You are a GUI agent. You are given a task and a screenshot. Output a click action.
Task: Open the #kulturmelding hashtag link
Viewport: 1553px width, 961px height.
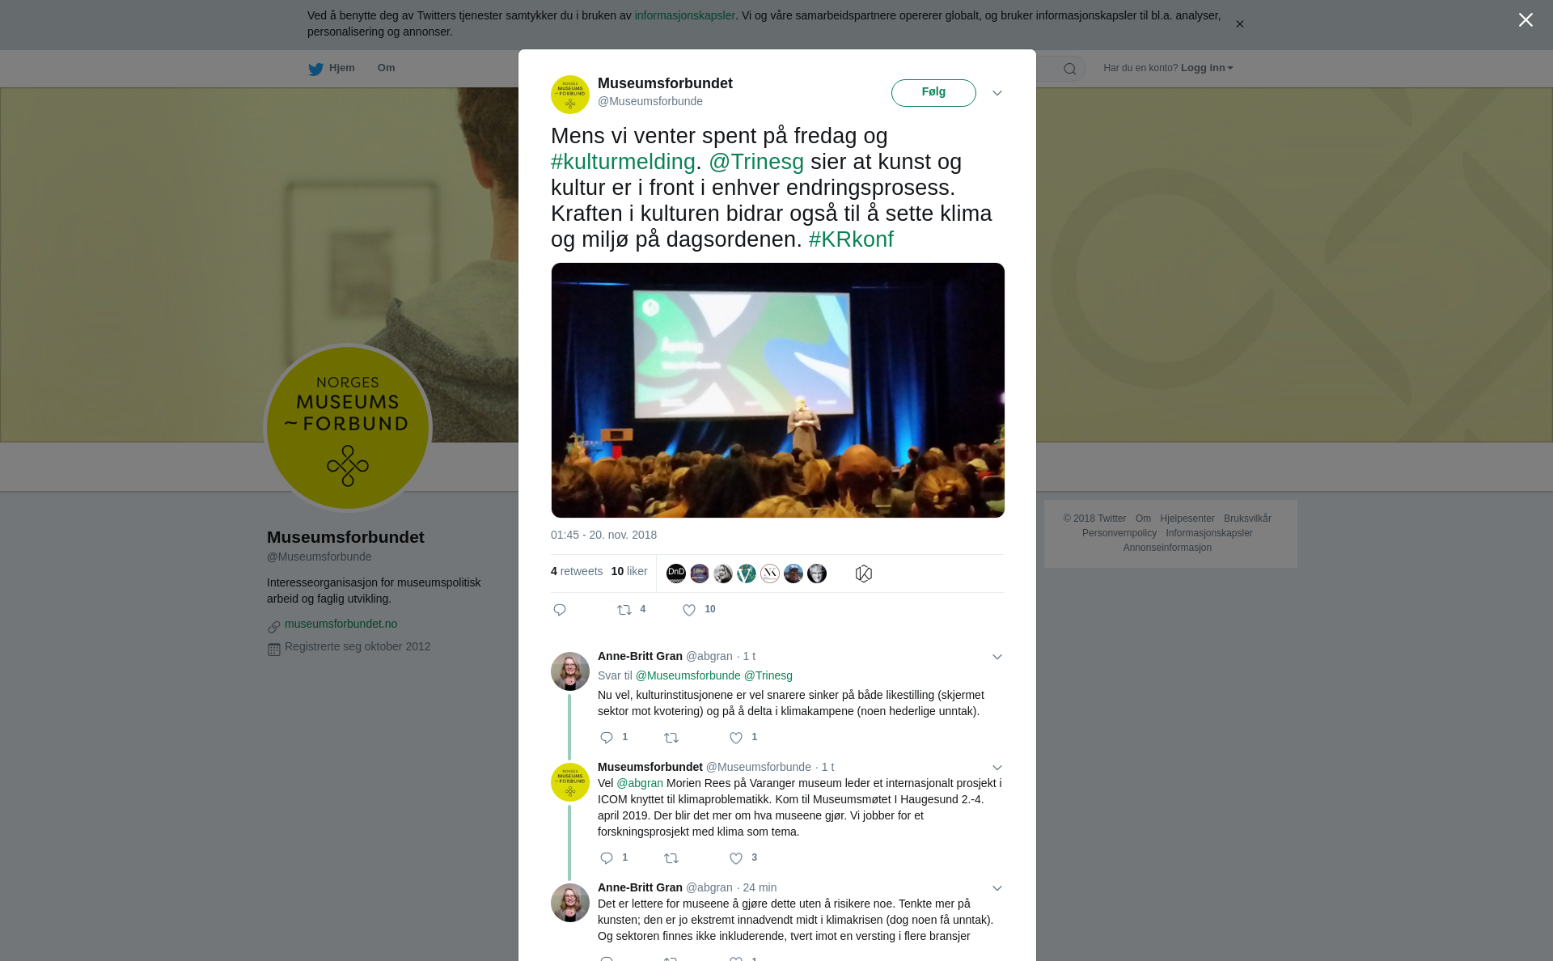[623, 162]
